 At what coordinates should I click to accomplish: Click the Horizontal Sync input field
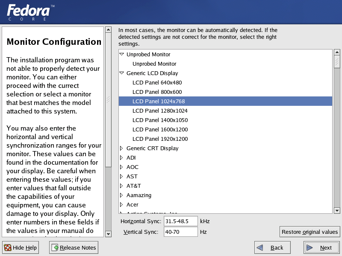[181, 221]
